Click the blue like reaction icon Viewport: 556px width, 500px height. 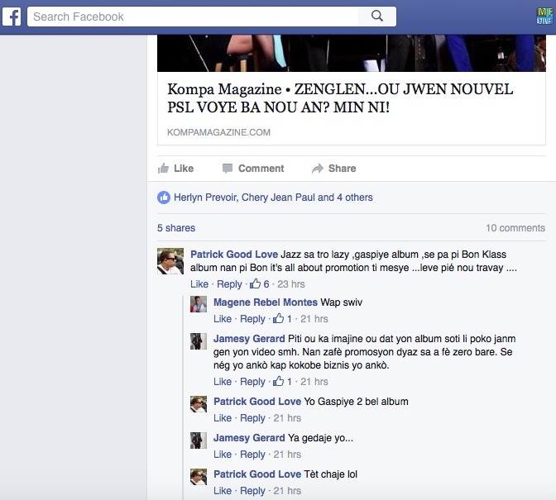click(x=164, y=198)
